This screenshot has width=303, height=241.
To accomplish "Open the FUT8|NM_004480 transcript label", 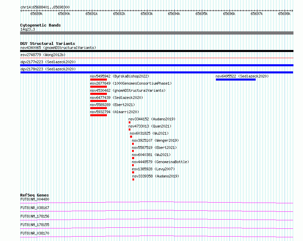I will coord(35,199).
